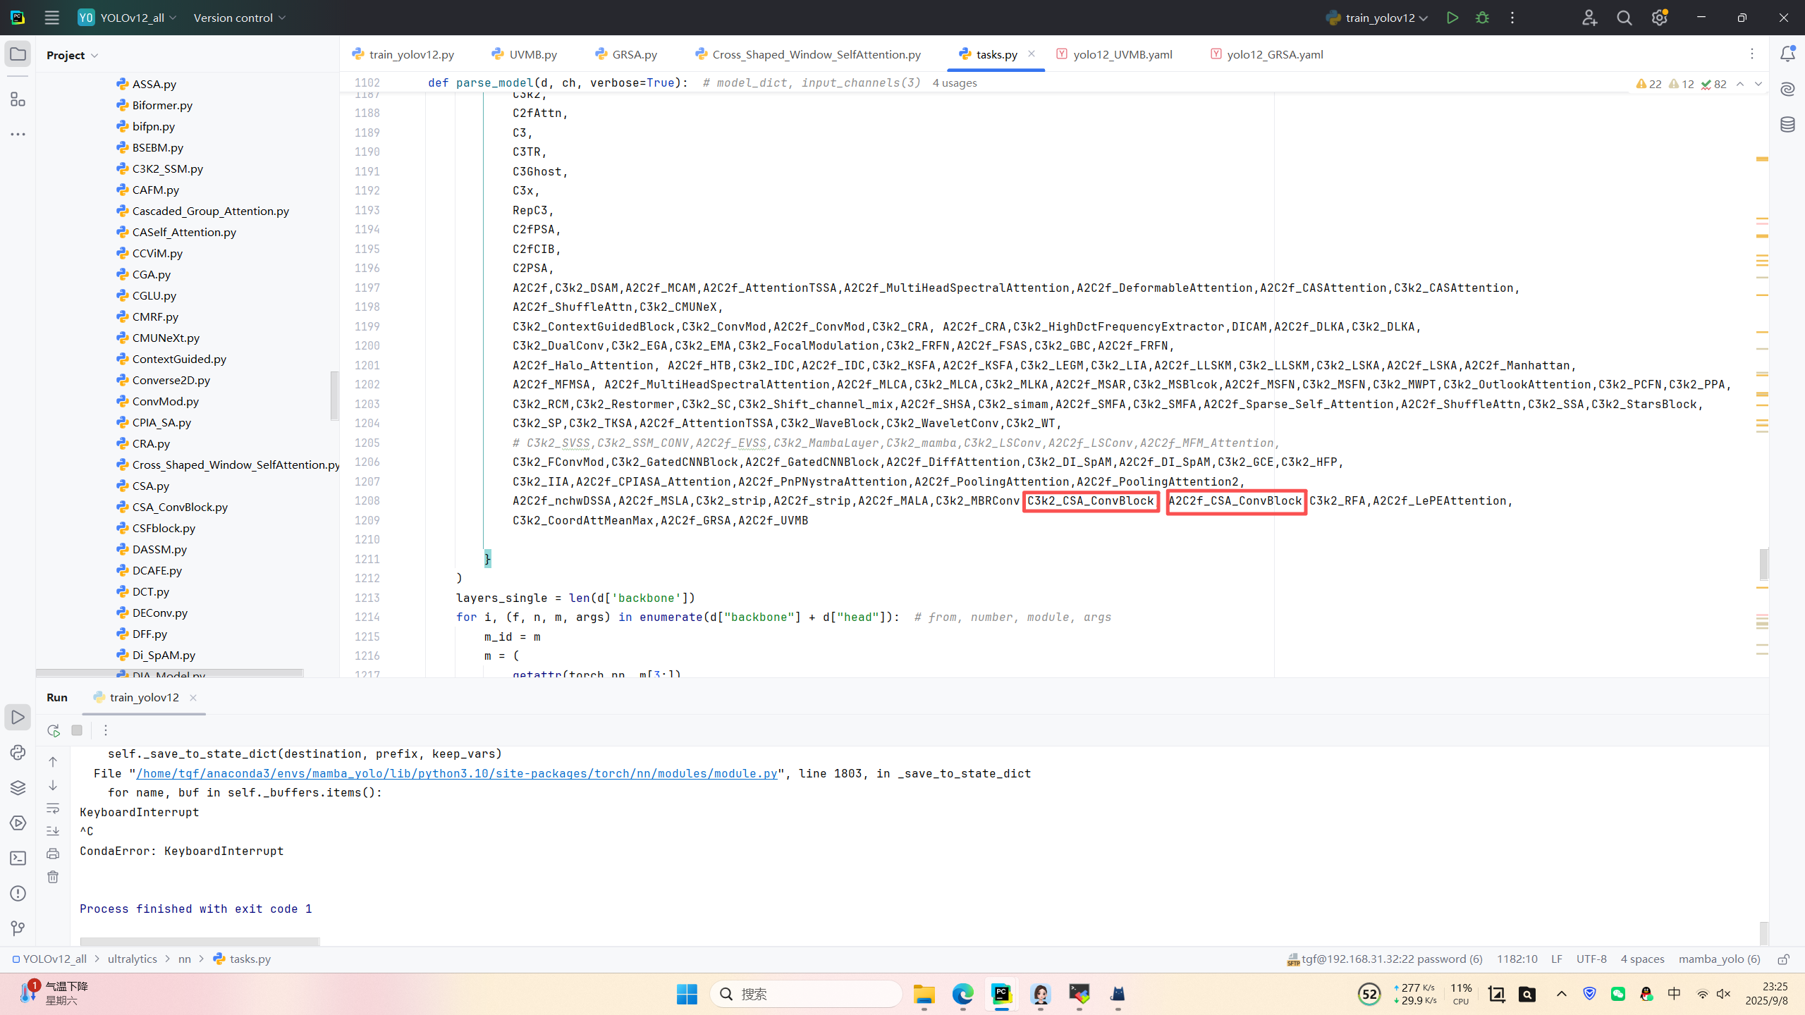Click the Run console horizontal scrollbar
The image size is (1805, 1015).
coord(200,942)
